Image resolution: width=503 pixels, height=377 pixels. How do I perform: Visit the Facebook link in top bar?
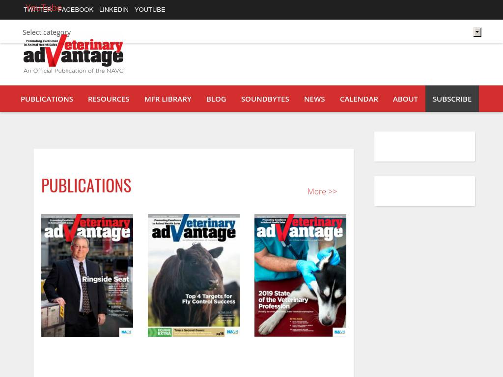click(x=76, y=10)
